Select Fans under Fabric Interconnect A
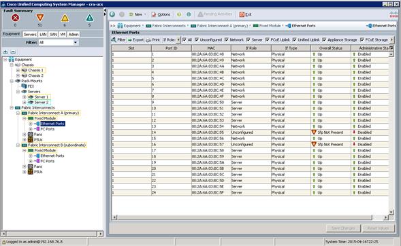The width and height of the screenshot is (401, 246). point(38,135)
